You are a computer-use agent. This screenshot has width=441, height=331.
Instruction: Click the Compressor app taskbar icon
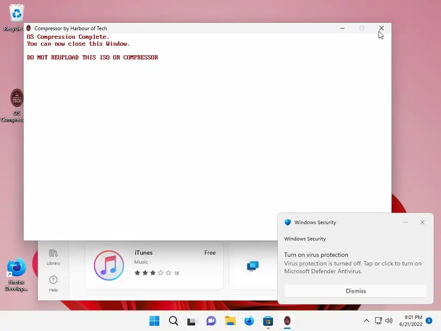287,321
